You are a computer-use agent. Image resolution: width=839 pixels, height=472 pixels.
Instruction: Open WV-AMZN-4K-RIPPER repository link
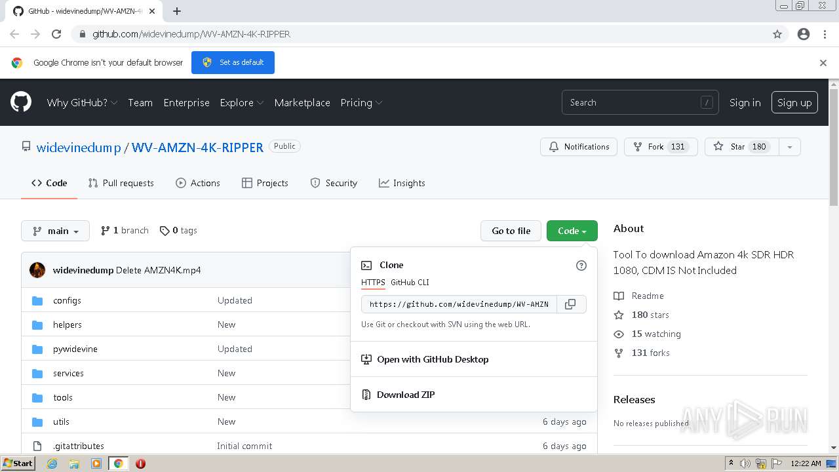click(197, 147)
